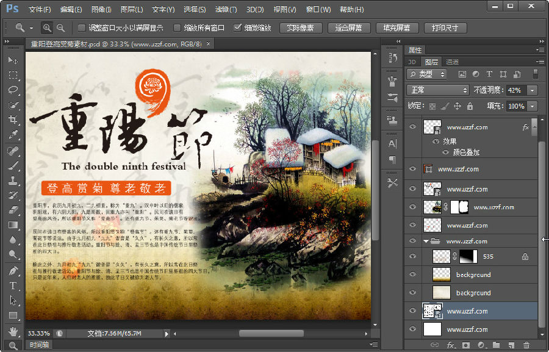
Task: Select the horizontal Type tool
Action: [x=13, y=286]
